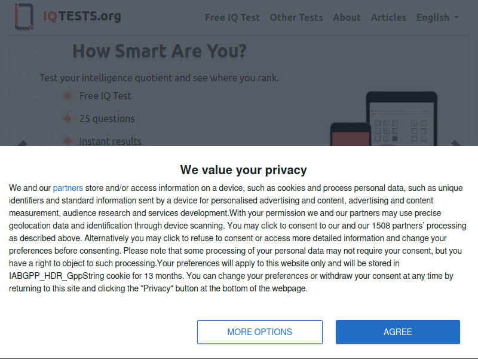Image resolution: width=478 pixels, height=359 pixels.
Task: Follow the partners hyperlink
Action: point(68,188)
